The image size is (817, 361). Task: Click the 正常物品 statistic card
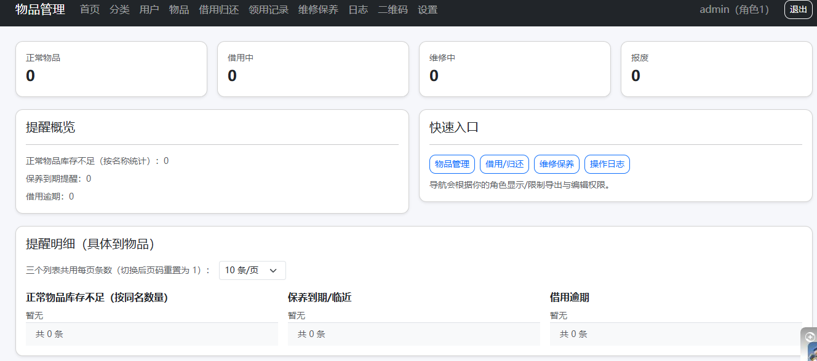click(x=111, y=69)
